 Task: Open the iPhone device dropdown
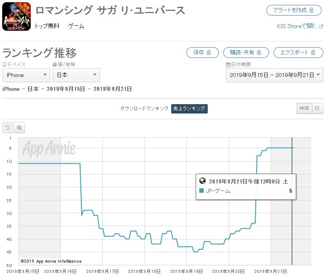pos(26,75)
